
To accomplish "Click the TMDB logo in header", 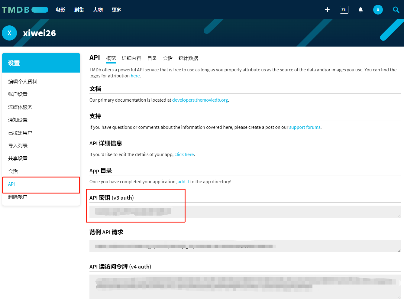I will 25,10.
